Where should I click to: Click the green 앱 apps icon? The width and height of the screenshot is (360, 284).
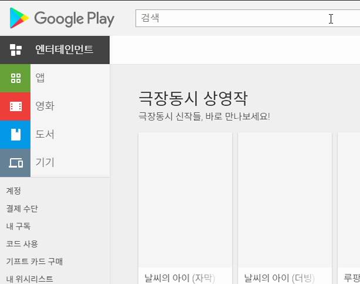tap(15, 78)
